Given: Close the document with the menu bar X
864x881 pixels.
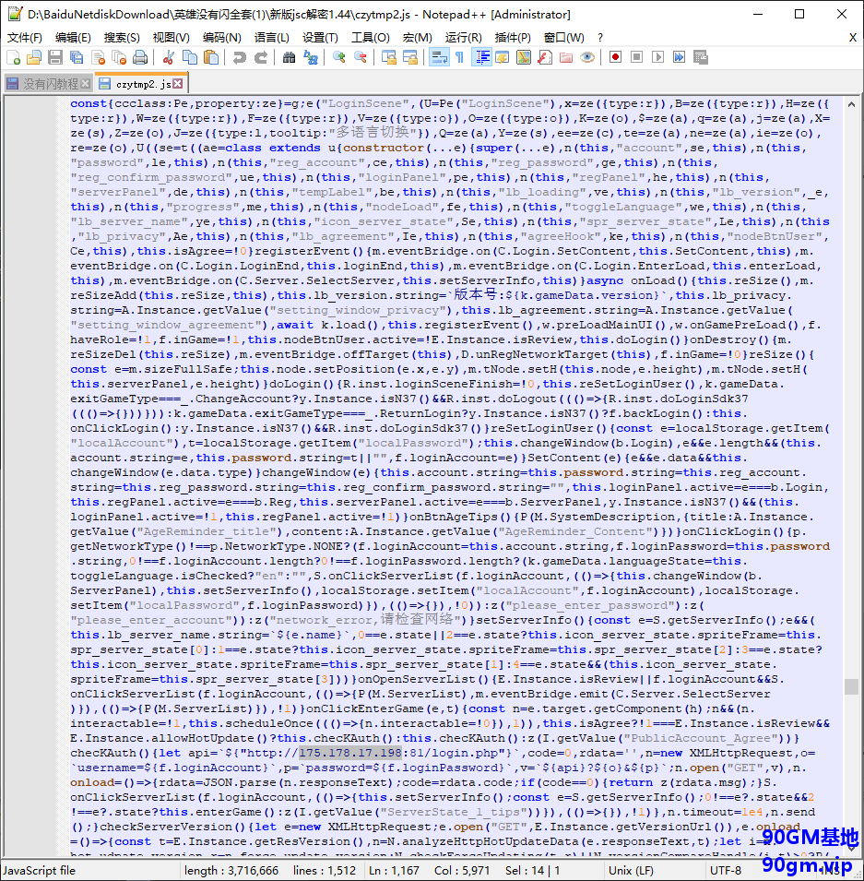Looking at the screenshot, I should point(852,38).
